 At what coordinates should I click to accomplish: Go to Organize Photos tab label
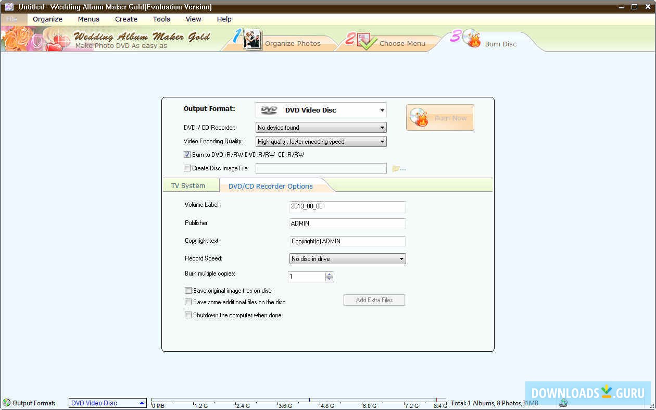pyautogui.click(x=293, y=44)
